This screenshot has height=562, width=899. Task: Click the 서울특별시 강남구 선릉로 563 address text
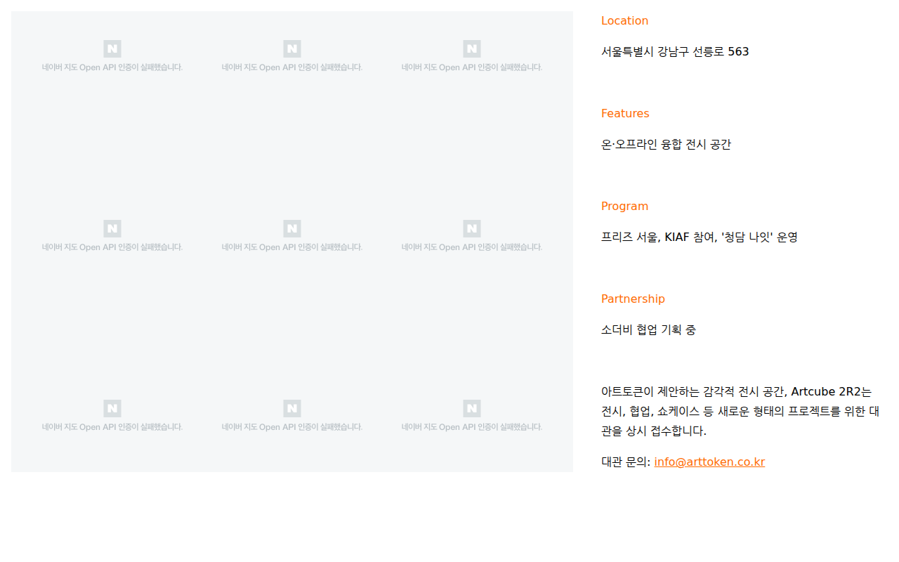675,51
